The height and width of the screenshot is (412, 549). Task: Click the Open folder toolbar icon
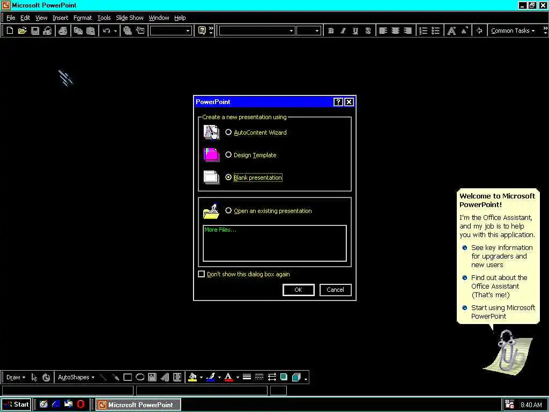[x=22, y=31]
